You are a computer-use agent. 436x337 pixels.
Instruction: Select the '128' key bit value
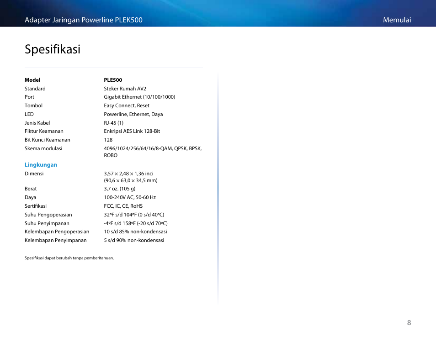pos(108,140)
